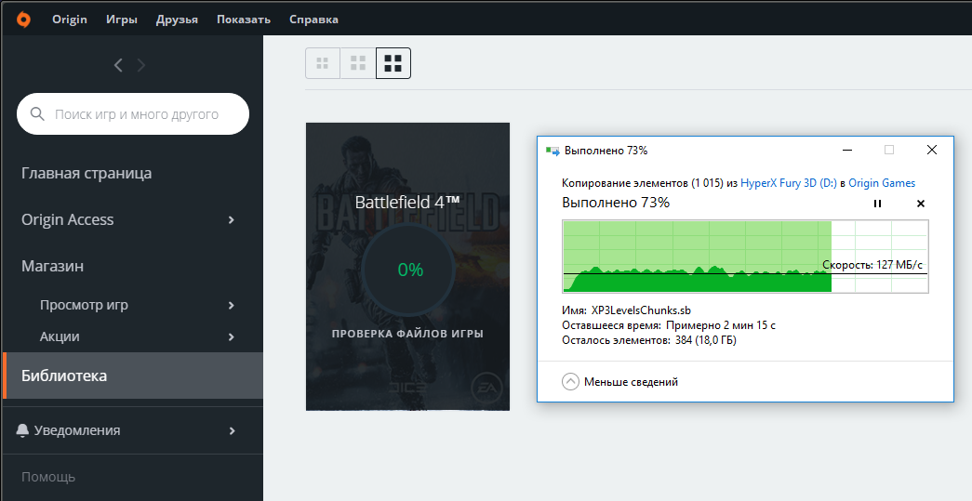Screen dimensions: 972x501
Task: Open the Показать menu
Action: 244,20
